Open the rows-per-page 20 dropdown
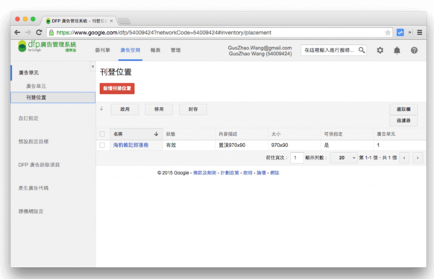The width and height of the screenshot is (434, 279). 344,157
